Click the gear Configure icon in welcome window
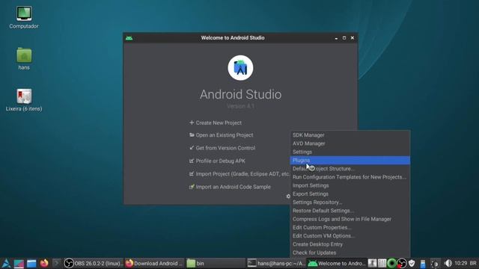The image size is (479, 269). [288, 196]
